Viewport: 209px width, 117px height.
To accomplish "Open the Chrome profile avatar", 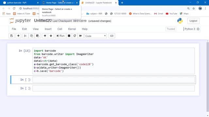I will pos(200,8).
